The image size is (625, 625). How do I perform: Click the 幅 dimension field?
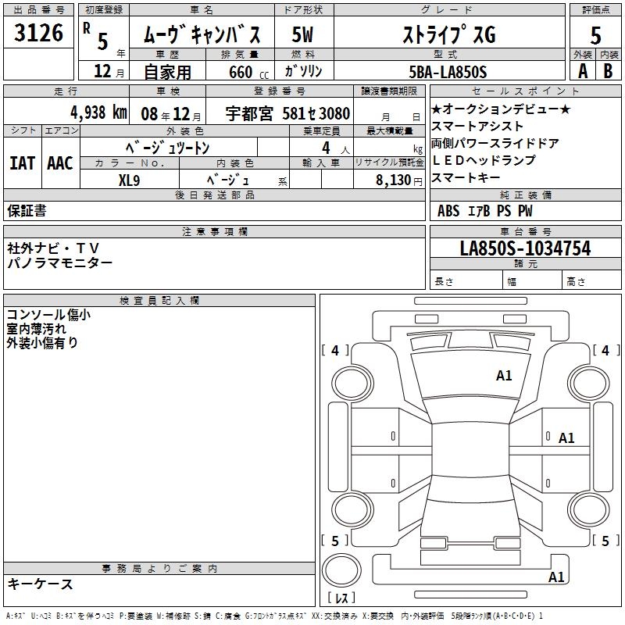pos(533,281)
